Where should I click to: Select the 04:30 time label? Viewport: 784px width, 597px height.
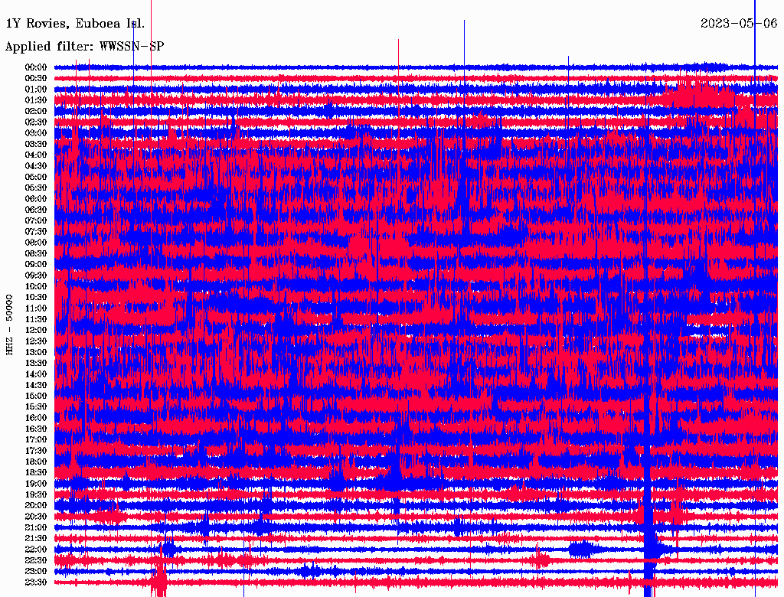coord(36,166)
